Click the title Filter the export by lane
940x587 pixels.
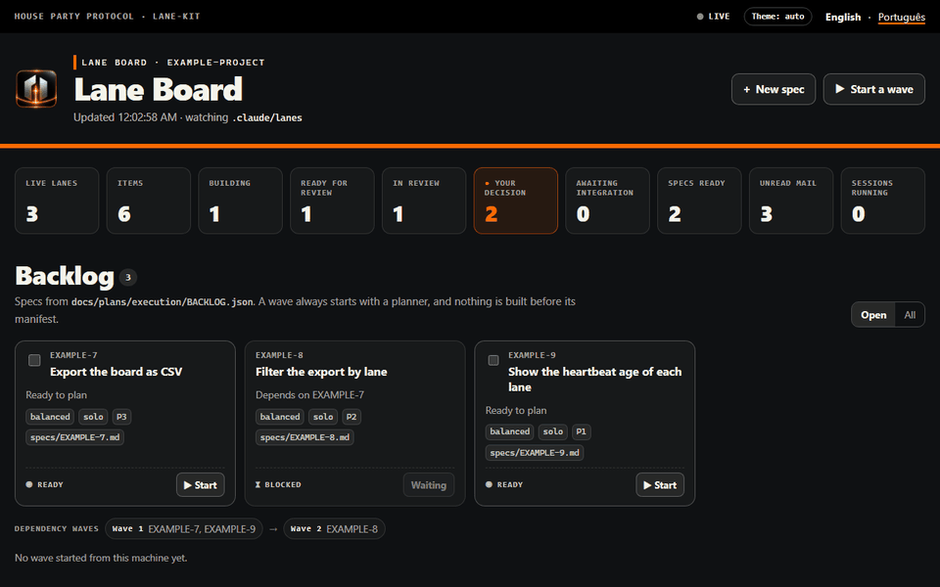(321, 372)
